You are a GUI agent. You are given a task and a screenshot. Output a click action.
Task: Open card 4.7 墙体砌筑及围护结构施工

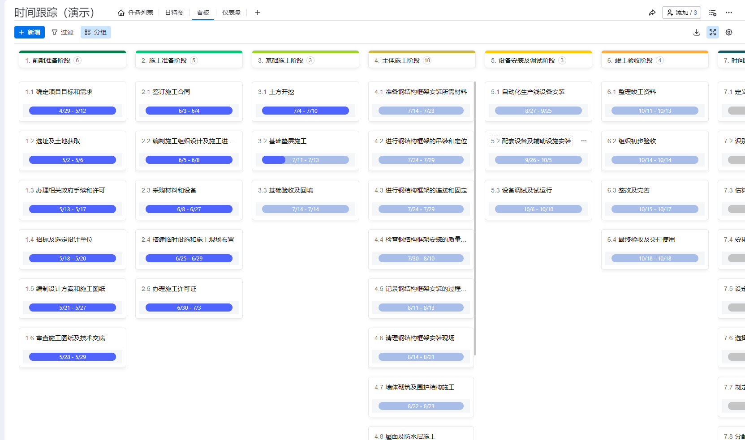pos(421,397)
